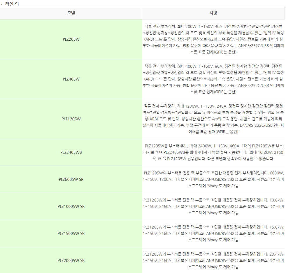Select the PLZ20005W SR model cell
Viewport: 286px width, 273px height.
click(x=71, y=260)
